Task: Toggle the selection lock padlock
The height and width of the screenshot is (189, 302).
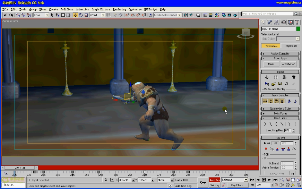Action: (x=105, y=180)
